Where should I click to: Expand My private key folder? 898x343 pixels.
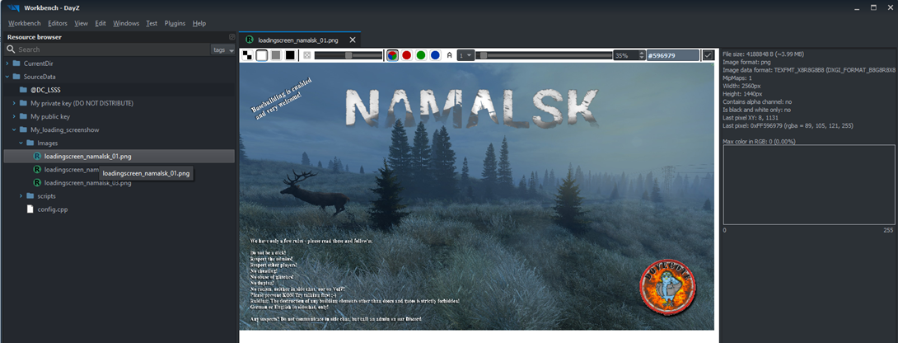pyautogui.click(x=14, y=103)
